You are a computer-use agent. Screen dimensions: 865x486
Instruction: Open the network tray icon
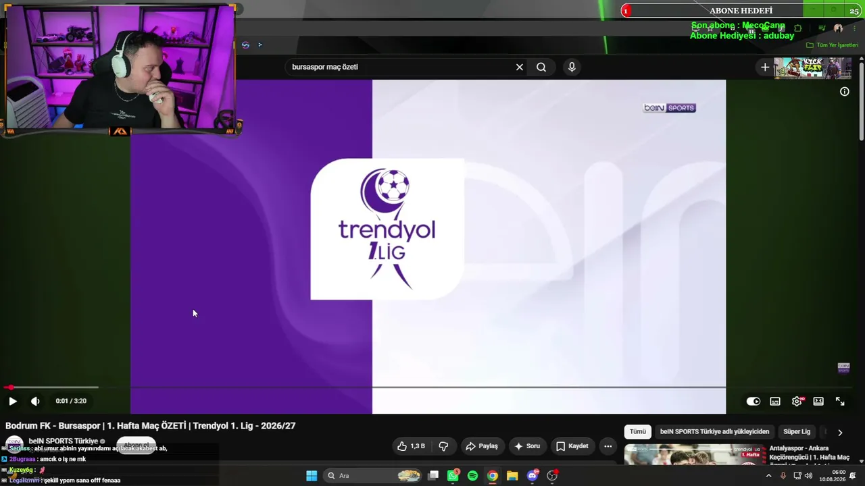point(797,476)
